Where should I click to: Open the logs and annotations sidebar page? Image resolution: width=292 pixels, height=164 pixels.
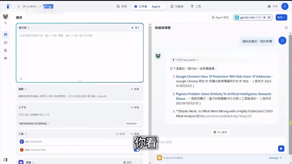[x=5, y=51]
